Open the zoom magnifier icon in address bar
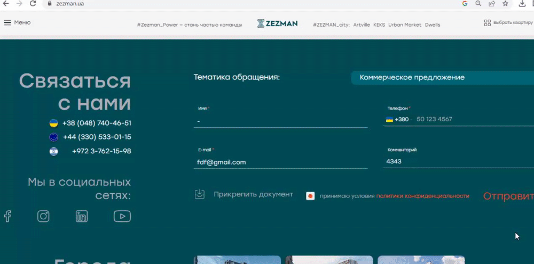534x264 pixels. click(478, 3)
